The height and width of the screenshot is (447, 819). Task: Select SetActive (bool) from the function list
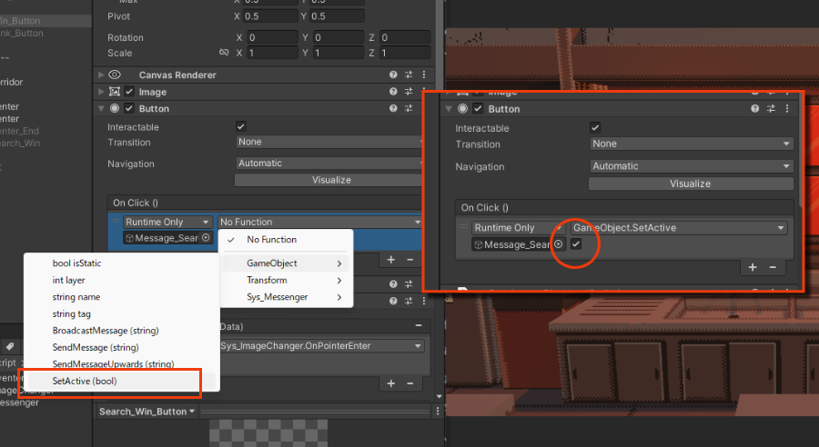(85, 381)
